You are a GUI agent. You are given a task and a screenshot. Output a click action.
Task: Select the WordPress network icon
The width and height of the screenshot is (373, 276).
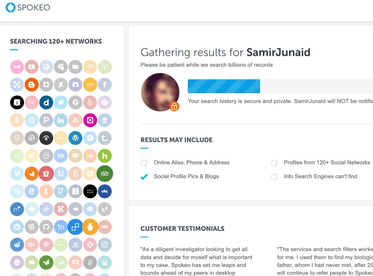(x=75, y=138)
